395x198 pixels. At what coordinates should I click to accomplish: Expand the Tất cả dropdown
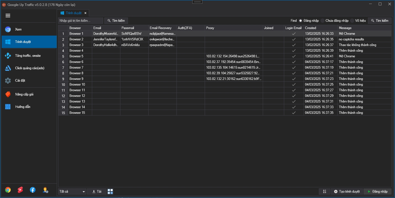72,192
